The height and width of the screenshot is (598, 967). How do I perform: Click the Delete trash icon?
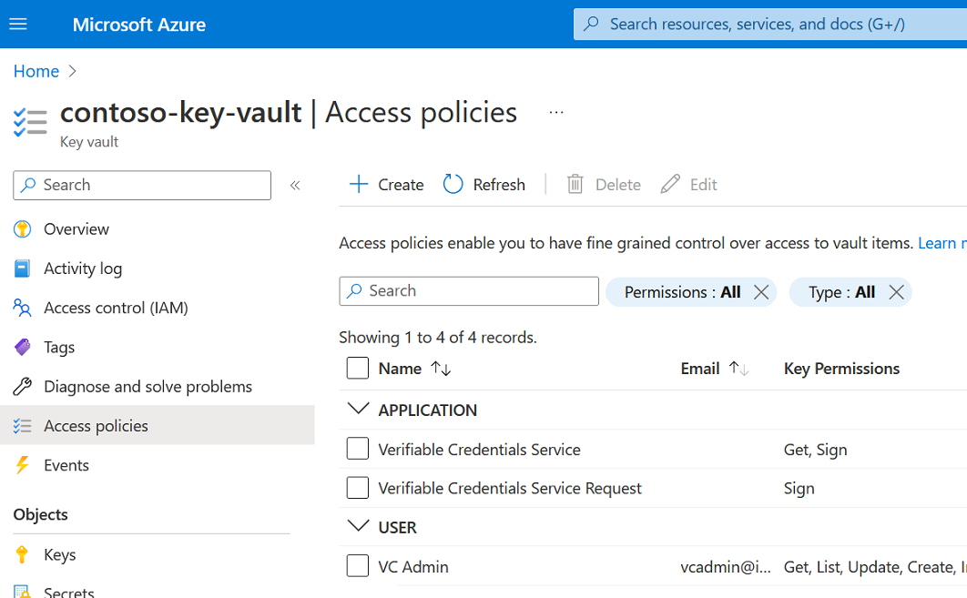[x=575, y=185]
